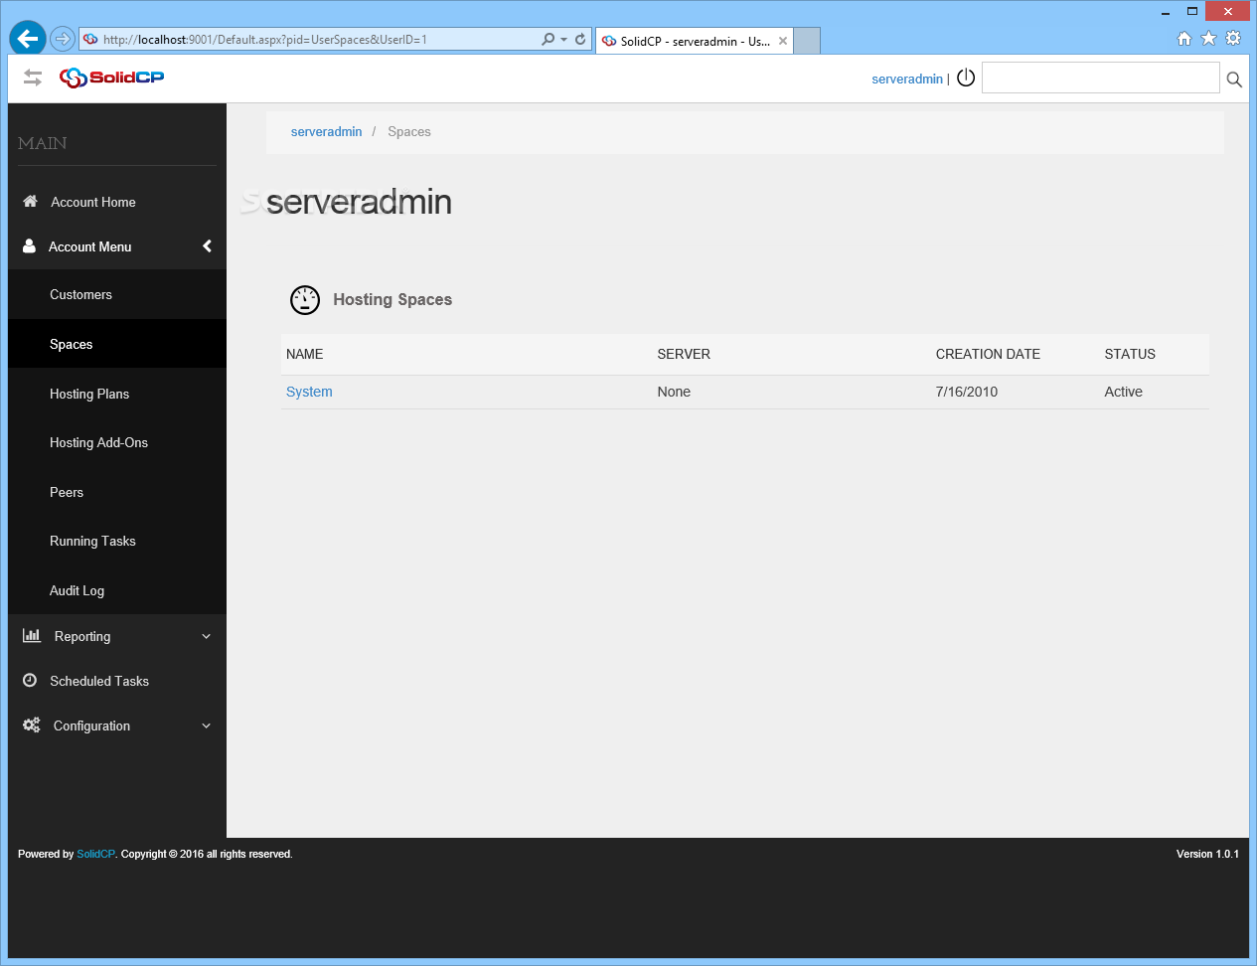This screenshot has width=1257, height=966.
Task: Click the NAME column header
Action: pyautogui.click(x=304, y=354)
